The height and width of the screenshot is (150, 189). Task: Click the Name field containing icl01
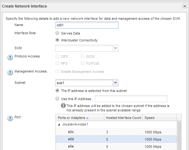coord(87,25)
